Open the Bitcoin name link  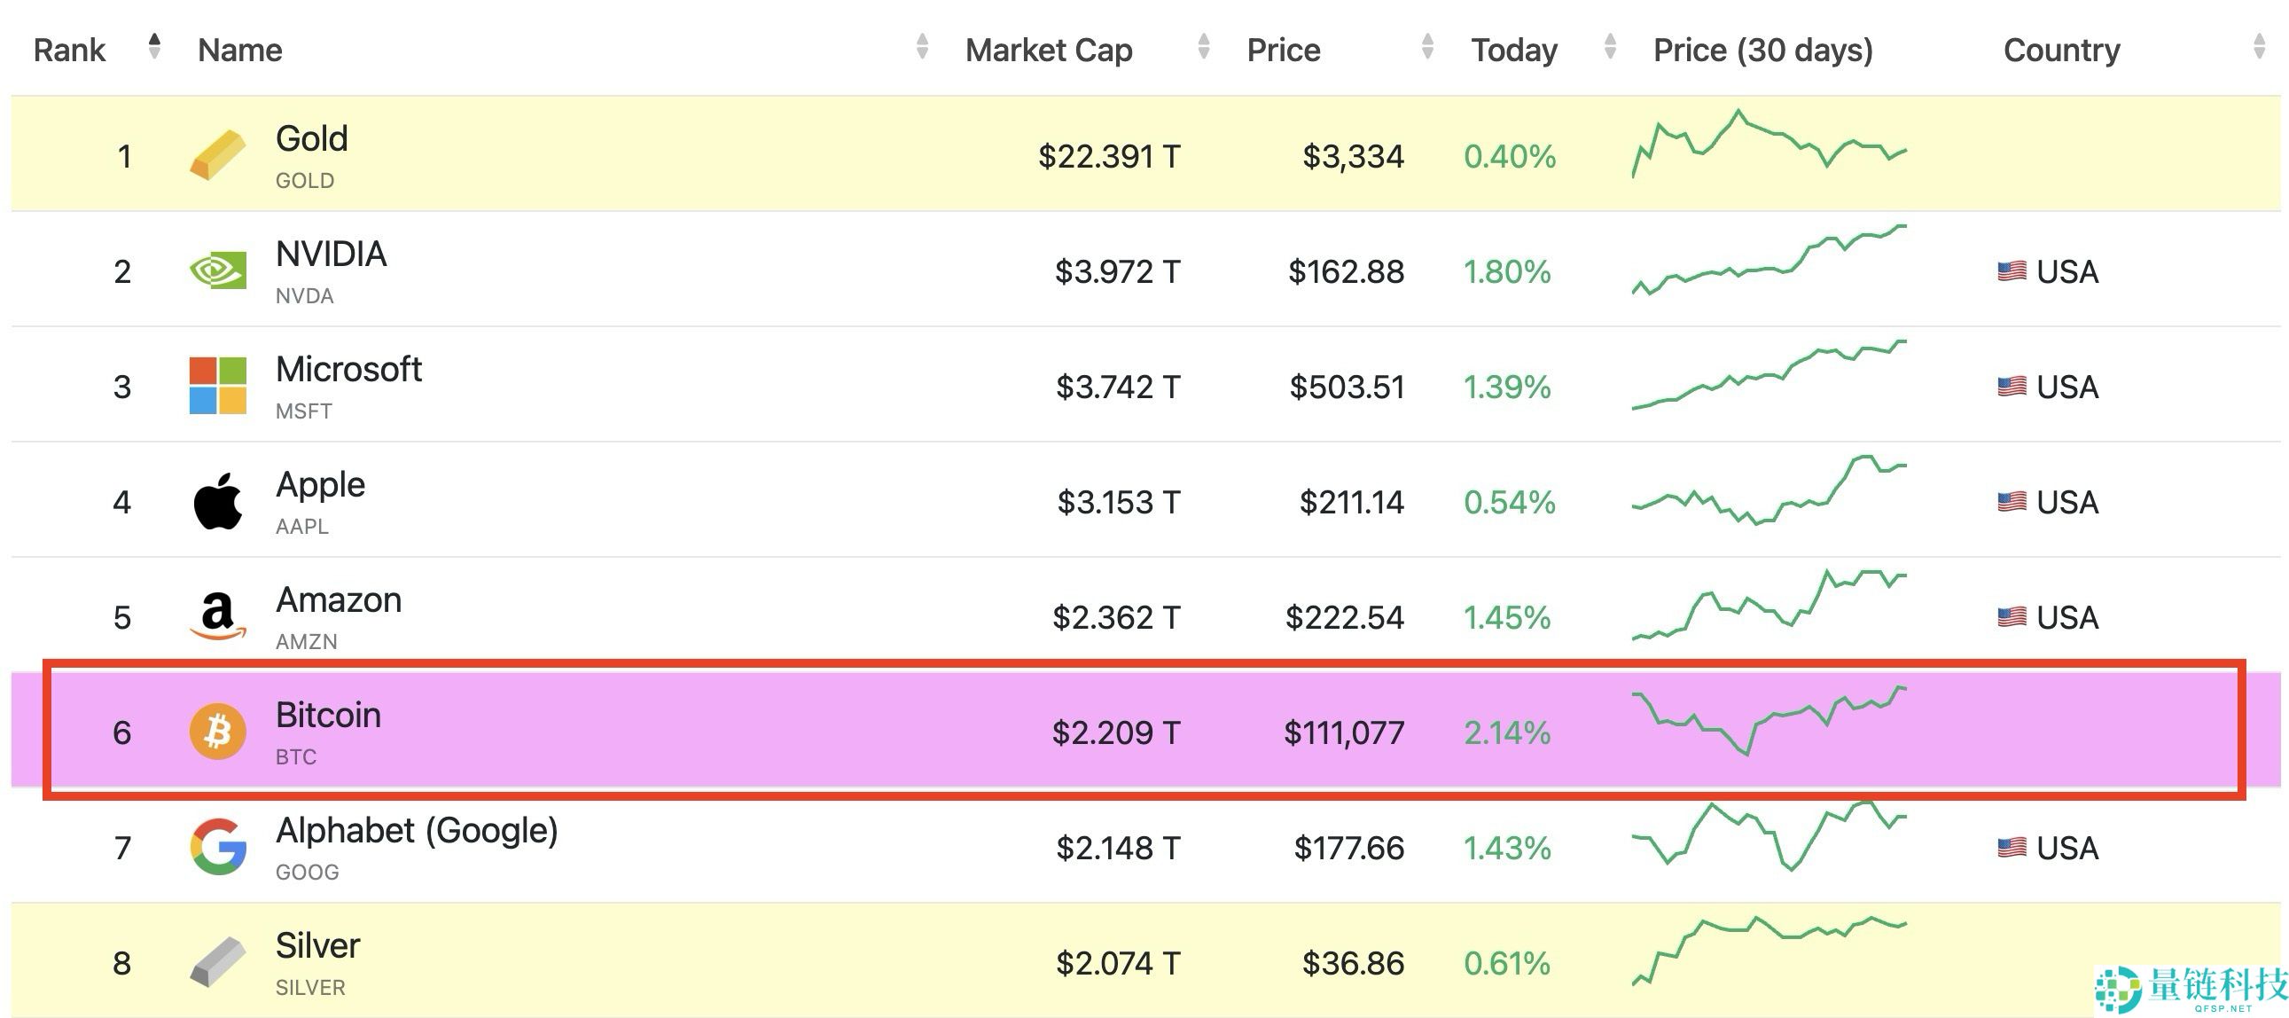[328, 715]
